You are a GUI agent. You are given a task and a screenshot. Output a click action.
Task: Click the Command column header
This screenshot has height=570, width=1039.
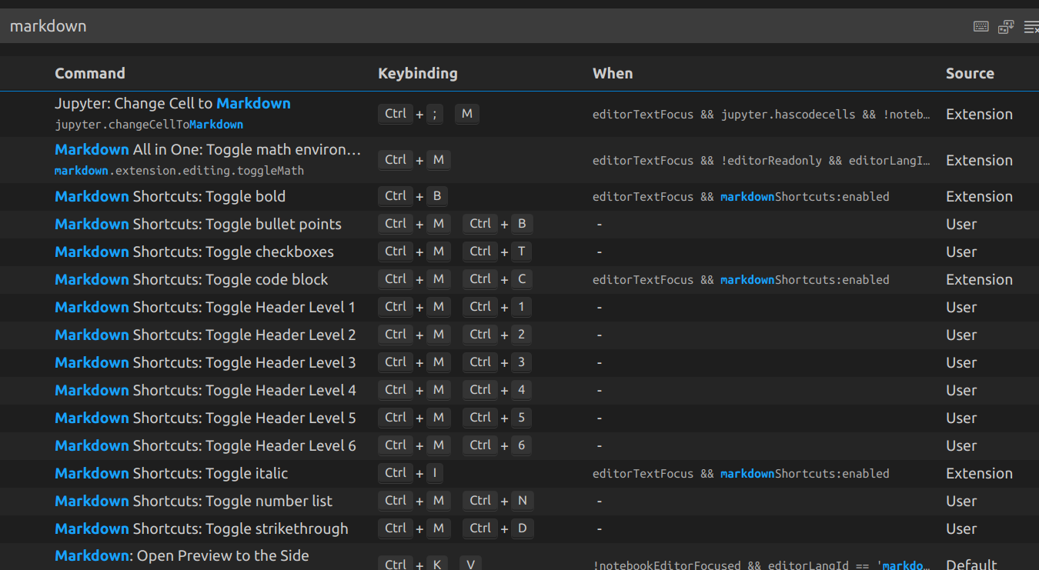tap(90, 74)
